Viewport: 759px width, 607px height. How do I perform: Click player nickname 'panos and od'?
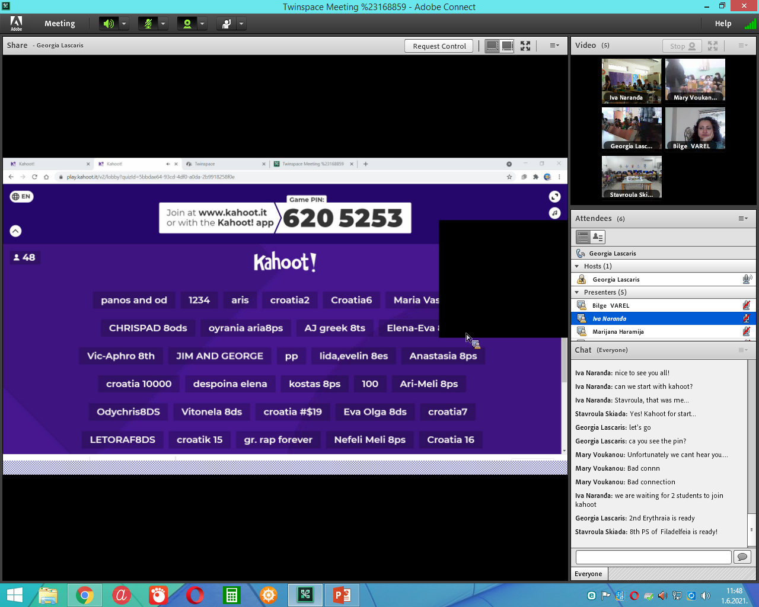point(134,301)
